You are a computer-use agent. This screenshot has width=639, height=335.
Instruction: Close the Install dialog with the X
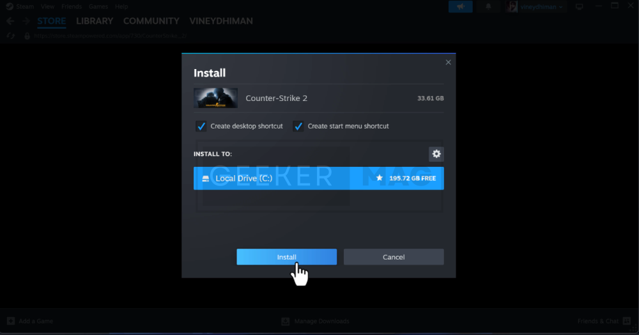point(449,63)
